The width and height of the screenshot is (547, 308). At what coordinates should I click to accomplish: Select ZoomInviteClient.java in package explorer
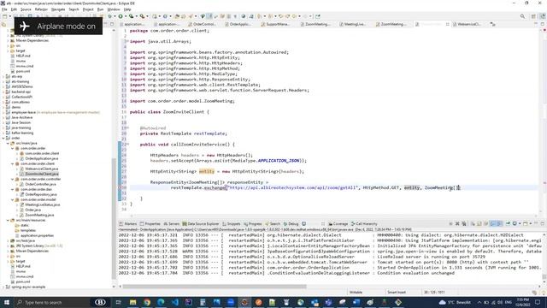[x=42, y=174]
